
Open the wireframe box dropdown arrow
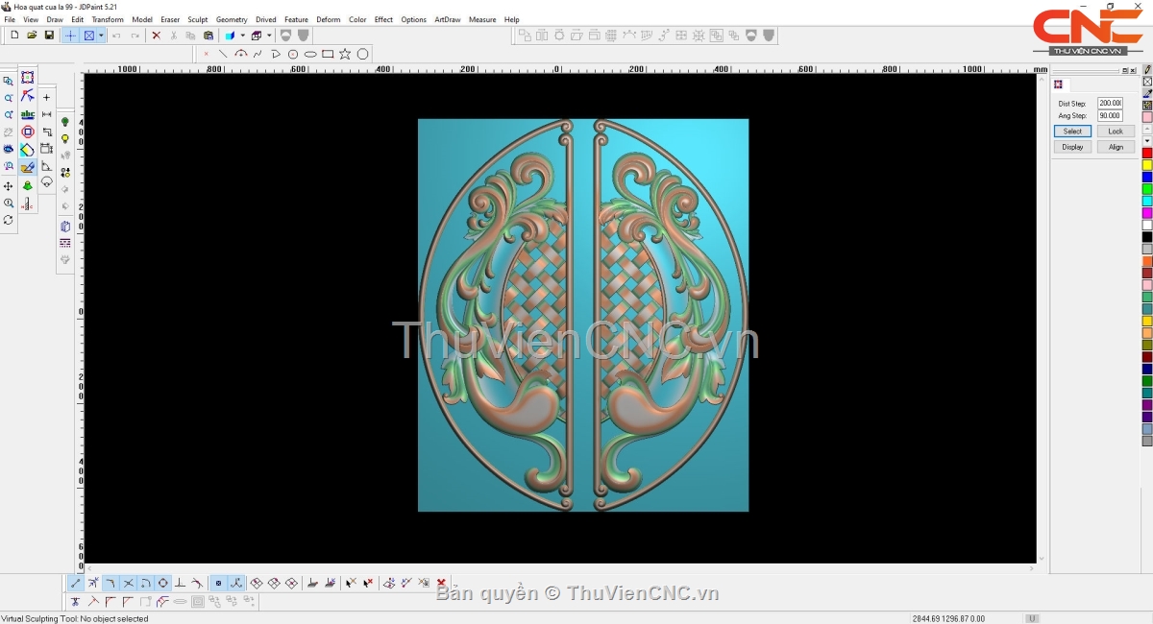pyautogui.click(x=269, y=36)
